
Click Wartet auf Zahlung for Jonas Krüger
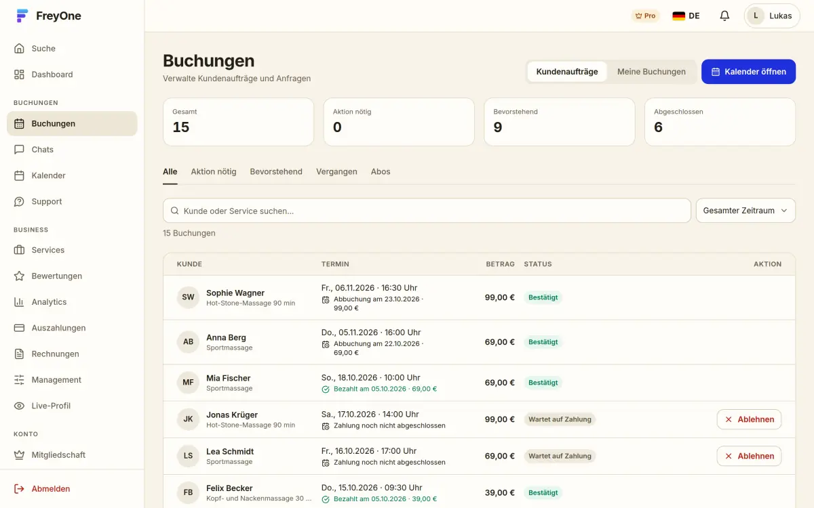coord(560,419)
